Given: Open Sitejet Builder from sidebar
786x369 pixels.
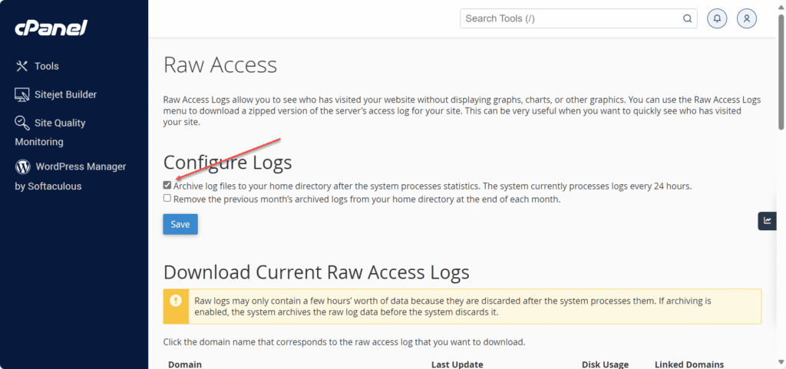Looking at the screenshot, I should (x=65, y=95).
